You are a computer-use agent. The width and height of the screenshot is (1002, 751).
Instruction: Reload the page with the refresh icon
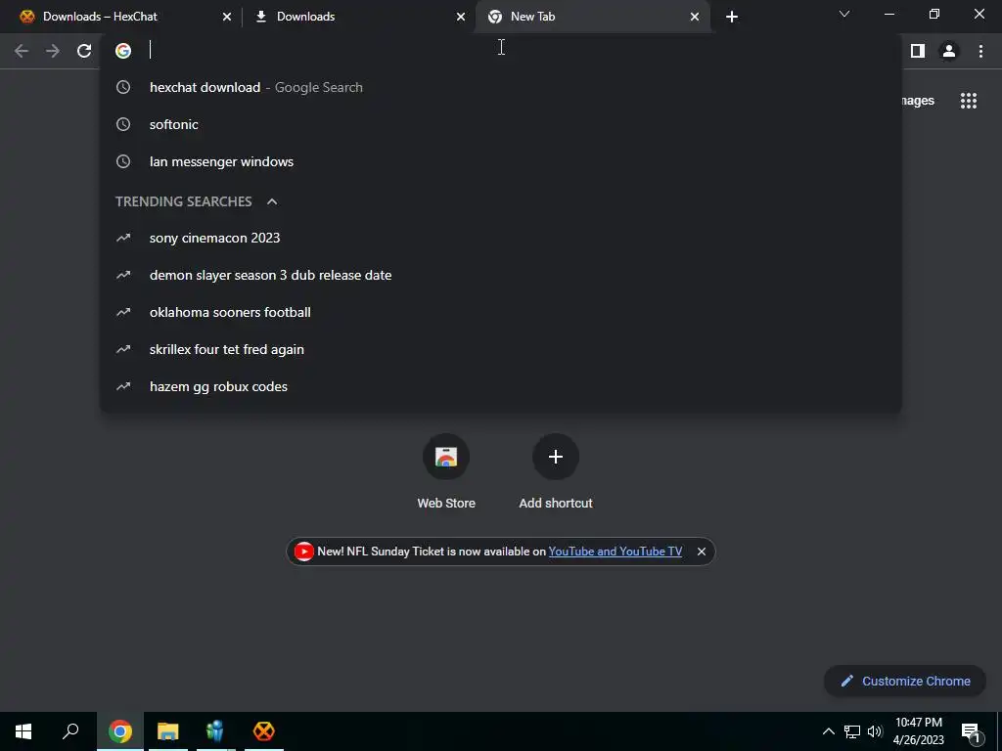(84, 51)
